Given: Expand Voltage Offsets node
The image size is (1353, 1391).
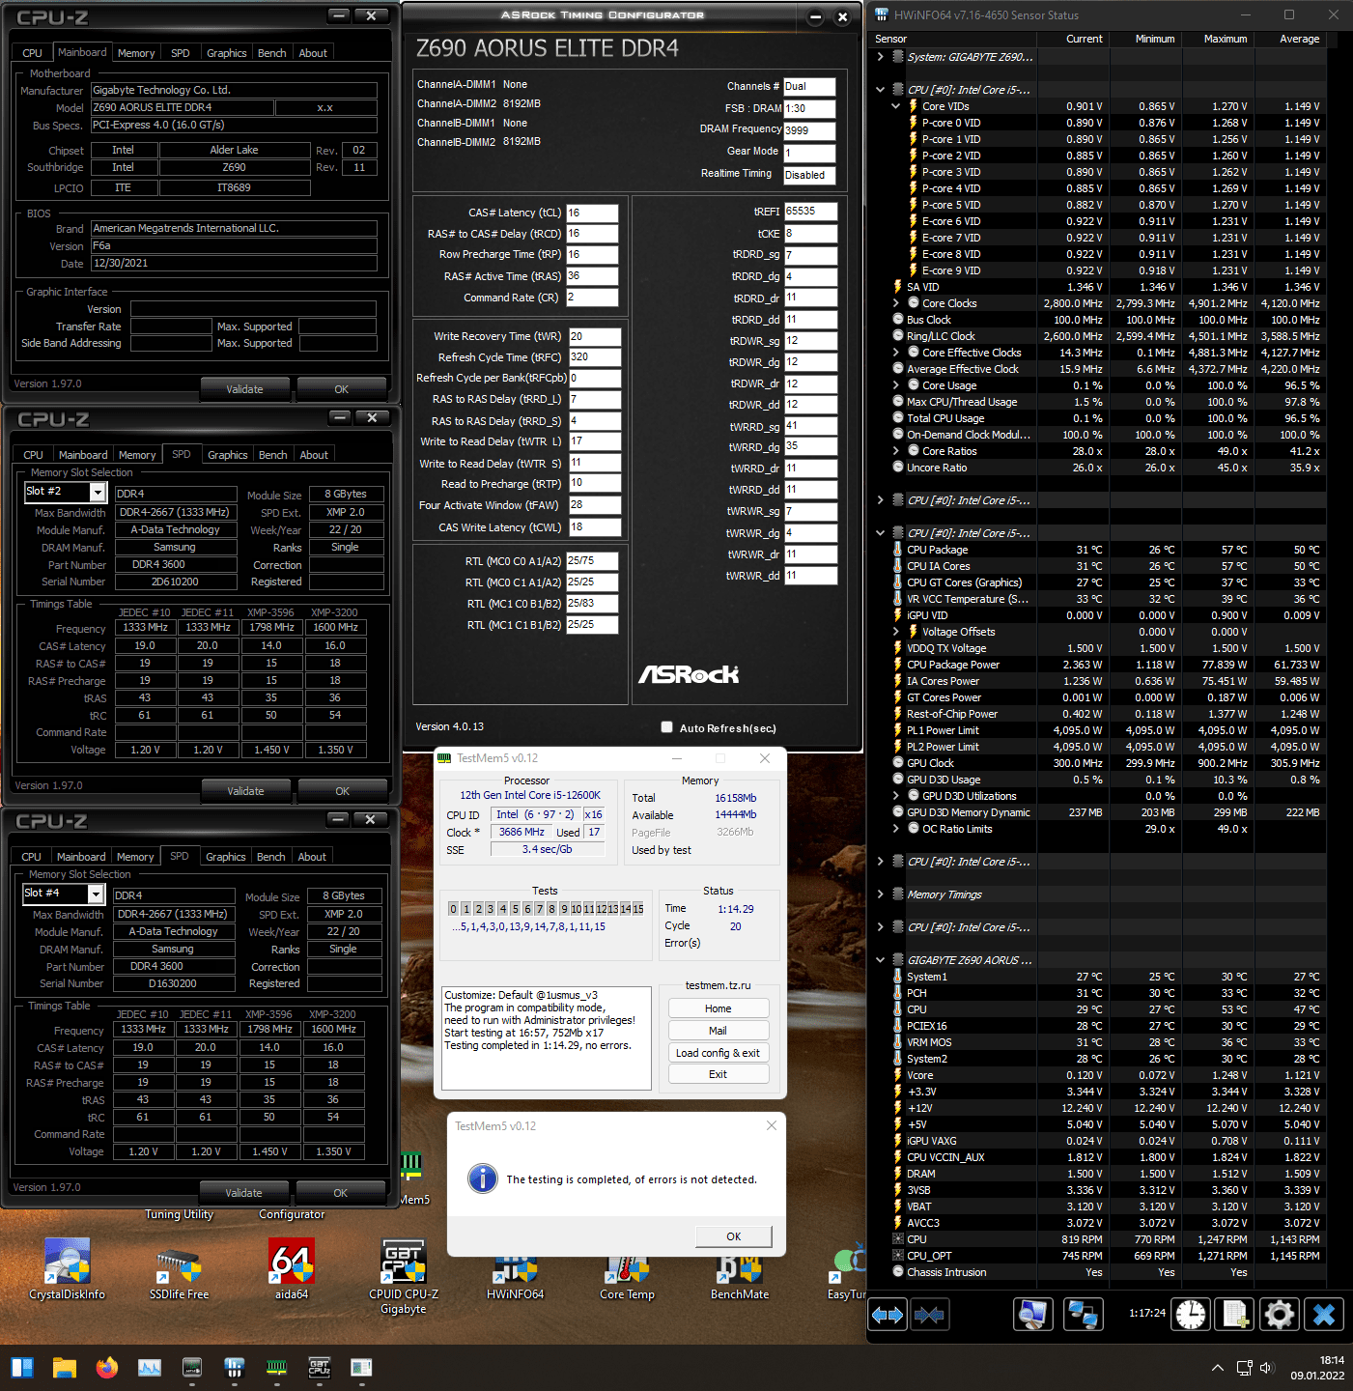Looking at the screenshot, I should point(895,632).
